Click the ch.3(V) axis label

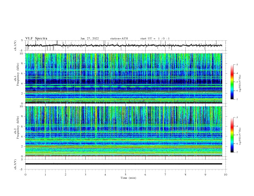[x=15, y=164]
